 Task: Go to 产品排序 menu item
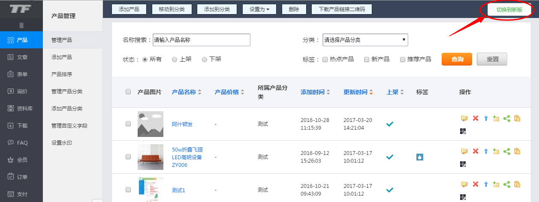pos(62,74)
